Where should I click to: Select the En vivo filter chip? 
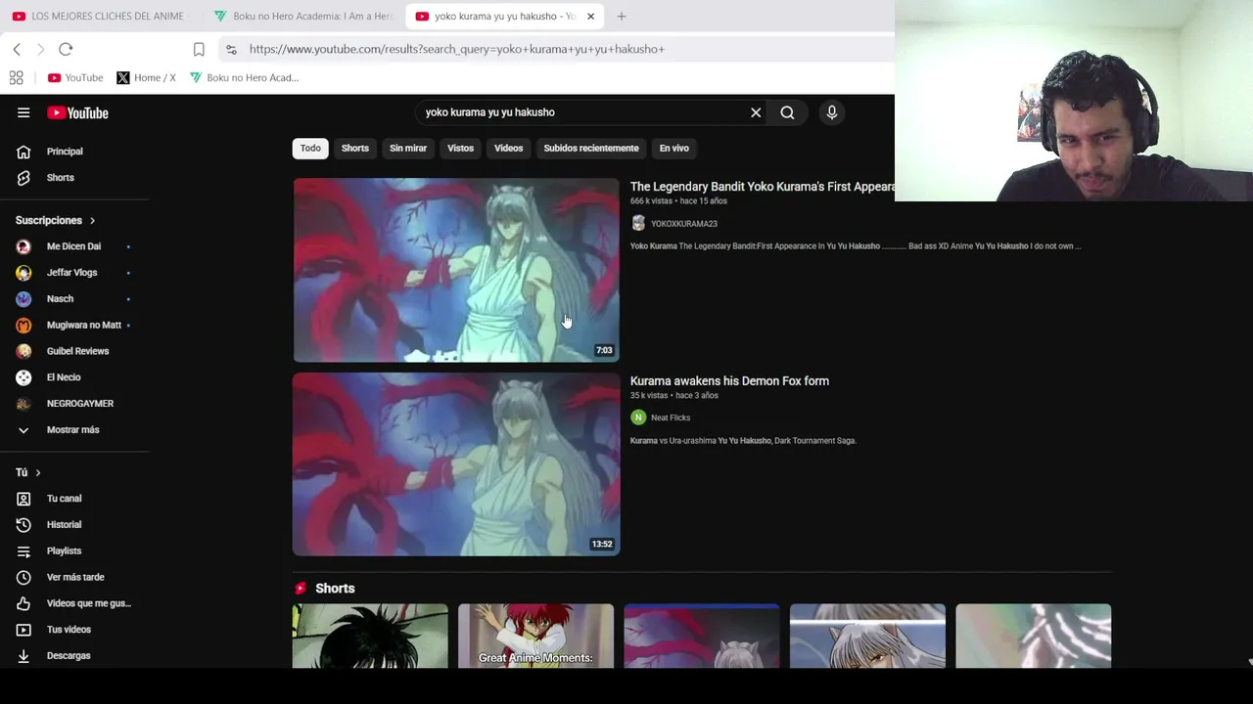[674, 148]
